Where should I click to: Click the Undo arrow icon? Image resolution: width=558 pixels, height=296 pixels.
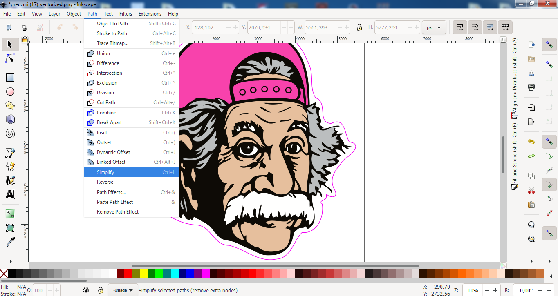pos(531,142)
